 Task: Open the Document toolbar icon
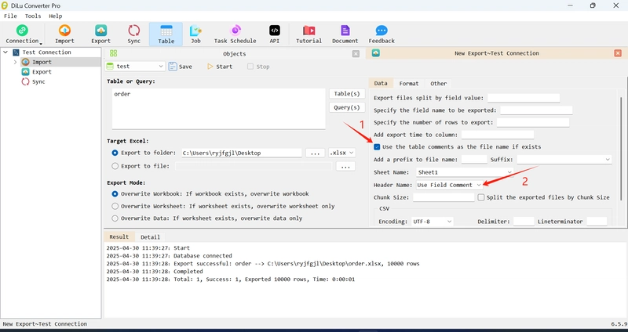345,31
